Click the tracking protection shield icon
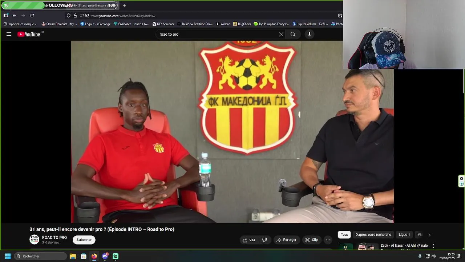The height and width of the screenshot is (262, 465). 68,16
